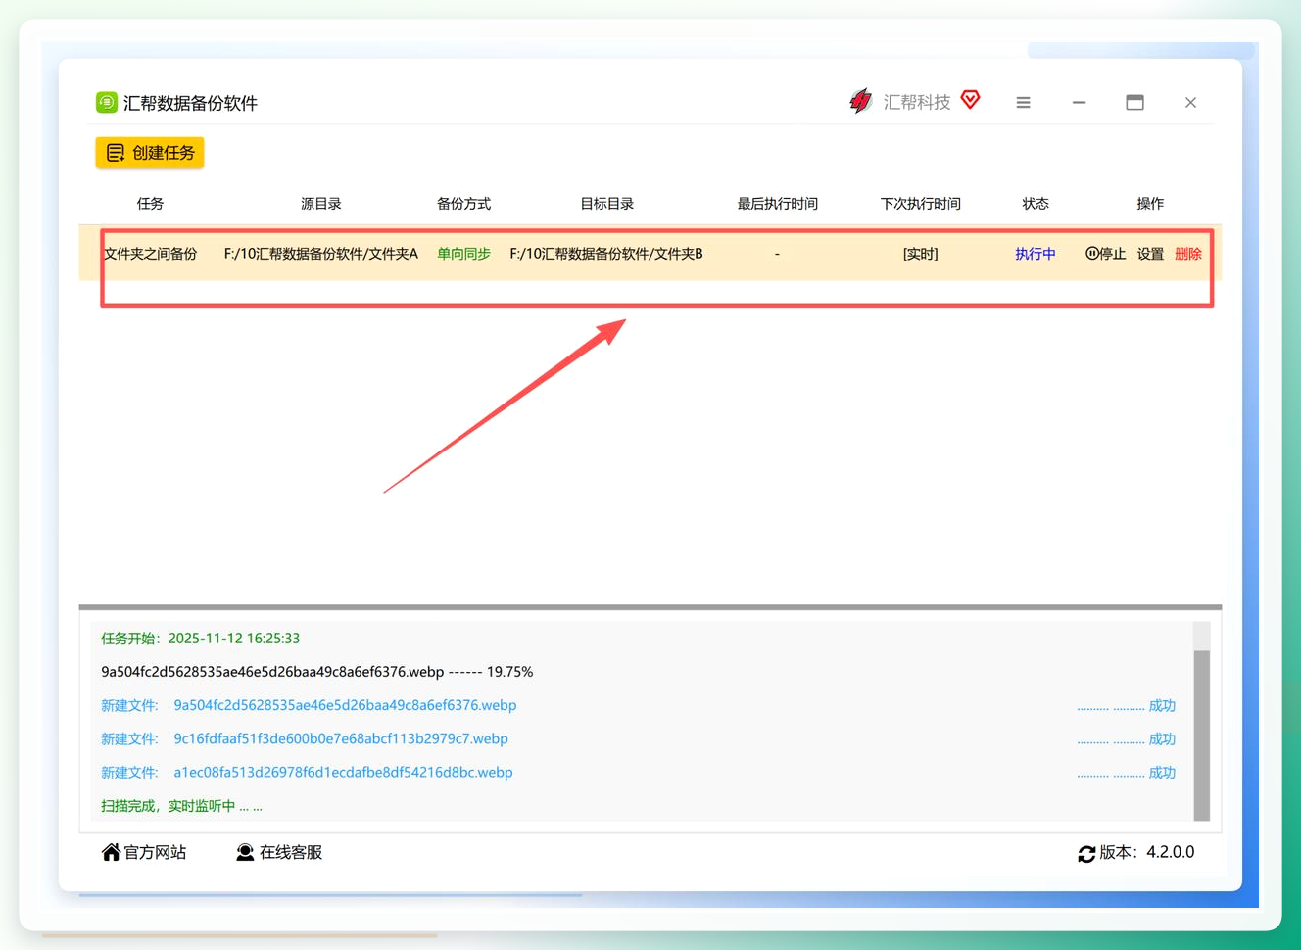Viewport: 1301px width, 950px height.
Task: Click the log panel vertical scrollbar
Action: (1202, 735)
